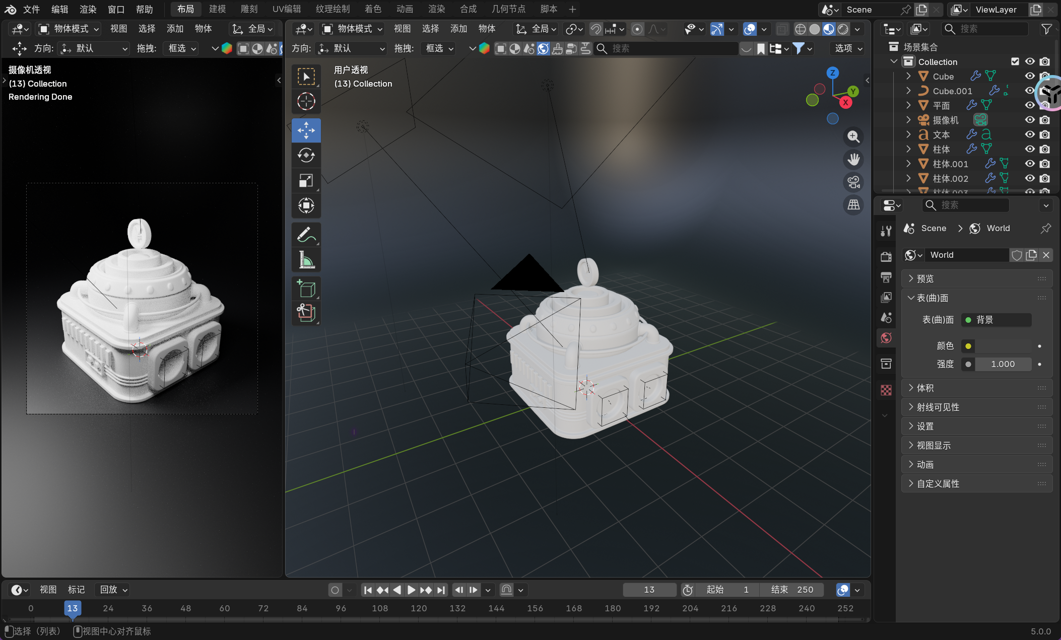Uncheck the Collection exclude checkbox

pyautogui.click(x=1015, y=61)
